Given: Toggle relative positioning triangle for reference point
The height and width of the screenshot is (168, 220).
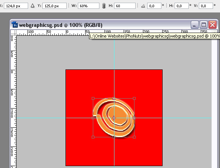Looking at the screenshot, I should point(32,6).
